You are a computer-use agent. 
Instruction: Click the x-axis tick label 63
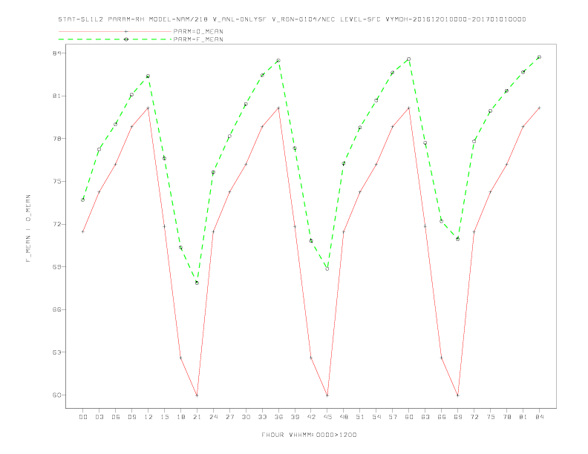click(425, 417)
